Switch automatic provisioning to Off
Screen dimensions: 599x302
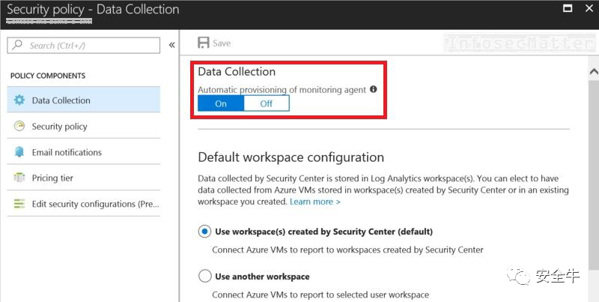267,103
